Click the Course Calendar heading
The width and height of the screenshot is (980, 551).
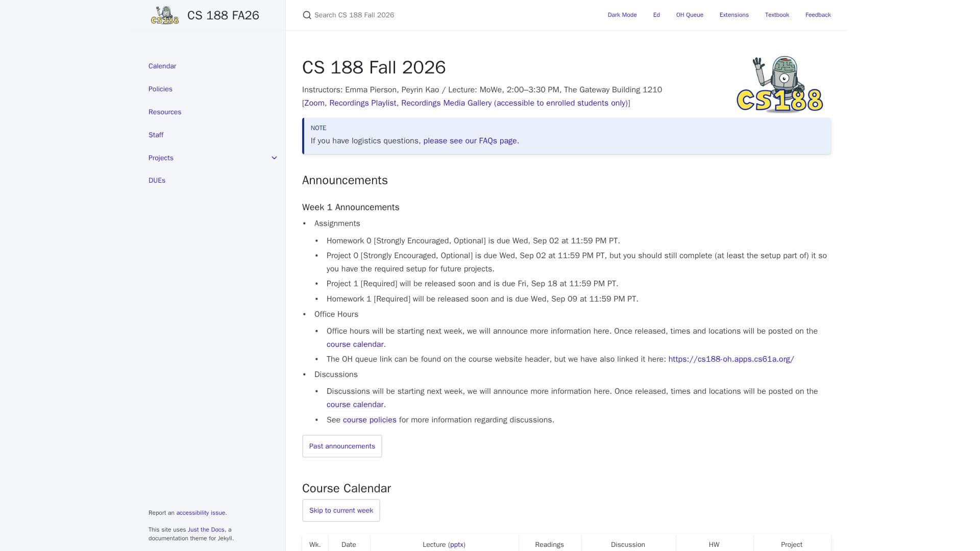tap(347, 488)
